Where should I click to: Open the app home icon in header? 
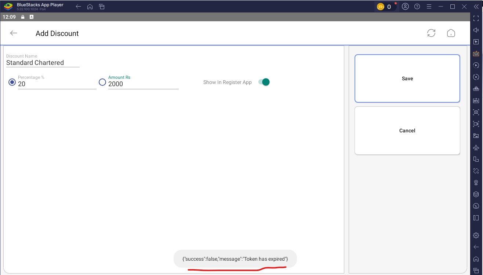pos(451,33)
